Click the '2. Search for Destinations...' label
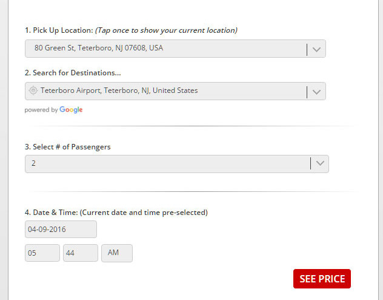The width and height of the screenshot is (383, 300). point(73,73)
